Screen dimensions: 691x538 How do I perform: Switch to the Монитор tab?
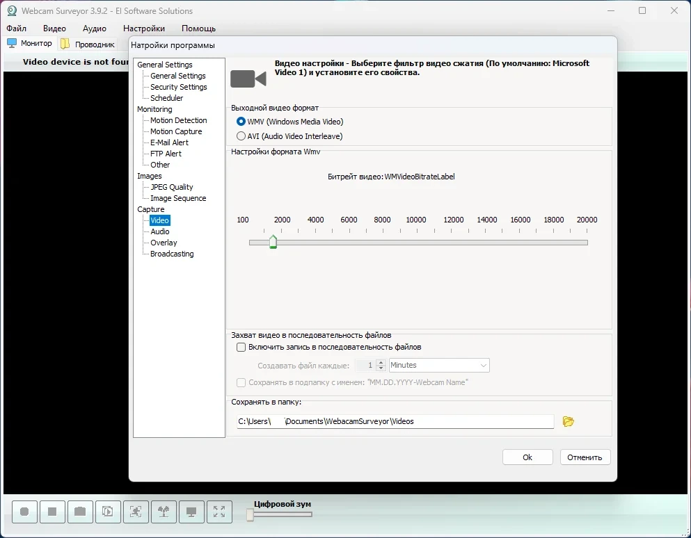tap(30, 43)
